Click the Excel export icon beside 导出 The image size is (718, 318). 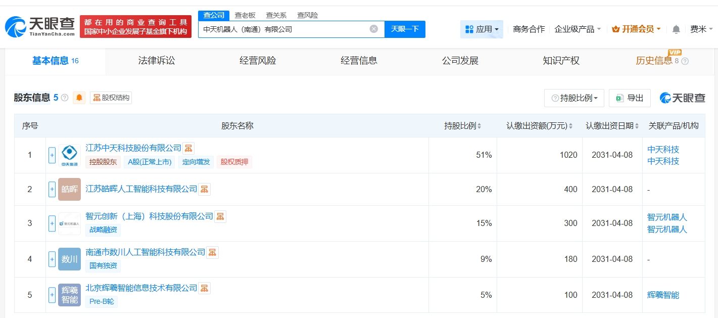click(x=619, y=98)
